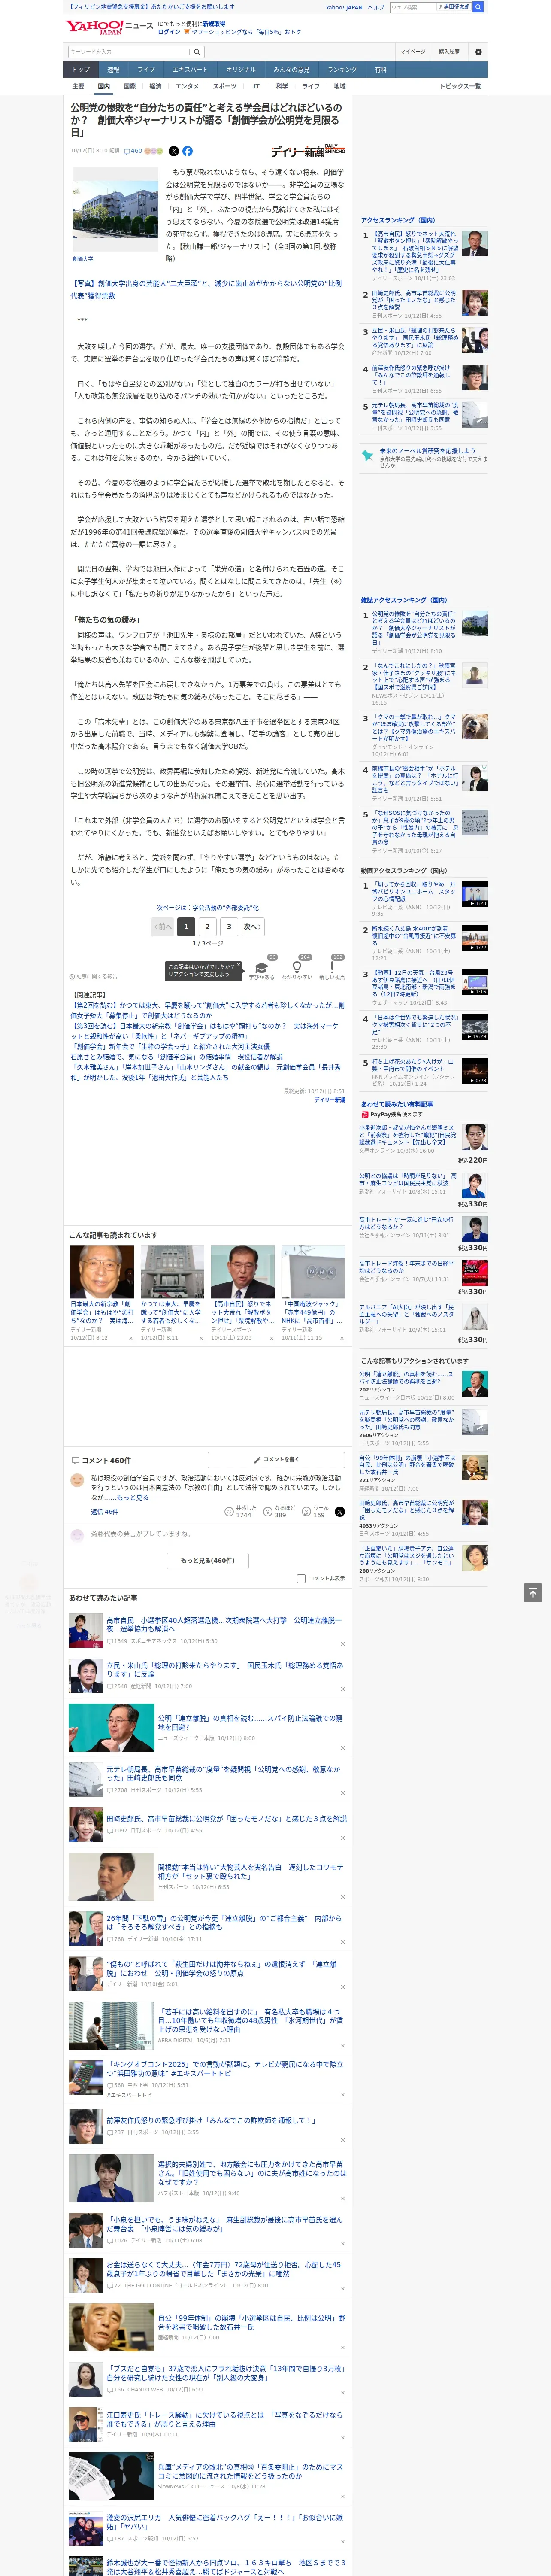Click the scroll-to-top arrow button
Screen dimensions: 551x2576
click(x=533, y=1593)
